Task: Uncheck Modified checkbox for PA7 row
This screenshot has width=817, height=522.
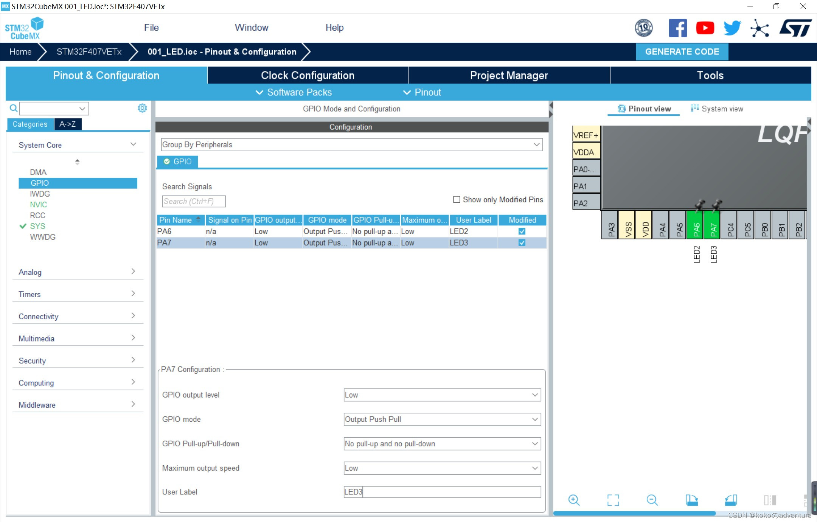Action: (x=522, y=243)
